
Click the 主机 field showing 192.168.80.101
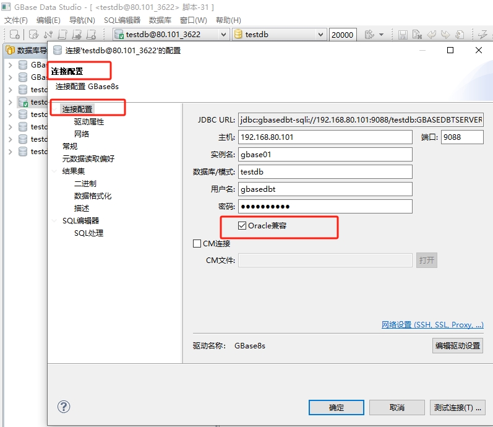(x=325, y=137)
